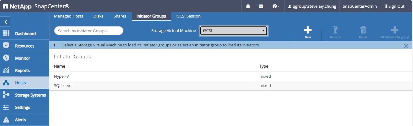The image size is (413, 126).
Task: Click the SnapCenterAdmin role button
Action: (x=360, y=6)
